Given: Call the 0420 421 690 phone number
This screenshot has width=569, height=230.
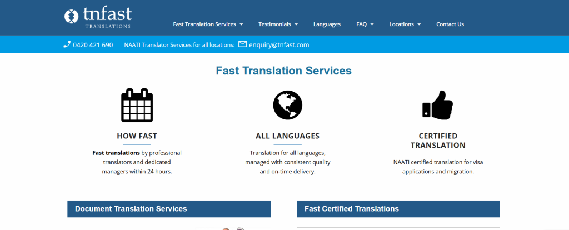Looking at the screenshot, I should click(93, 45).
